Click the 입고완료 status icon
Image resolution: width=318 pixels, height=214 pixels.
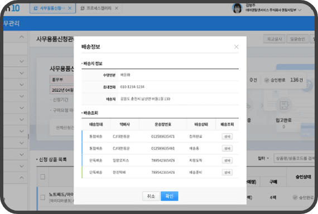(x=284, y=105)
